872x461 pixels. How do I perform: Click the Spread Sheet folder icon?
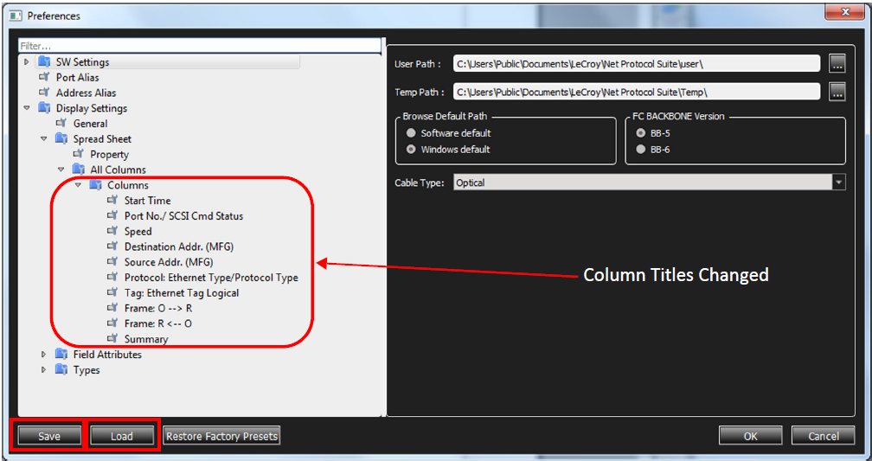click(x=61, y=138)
